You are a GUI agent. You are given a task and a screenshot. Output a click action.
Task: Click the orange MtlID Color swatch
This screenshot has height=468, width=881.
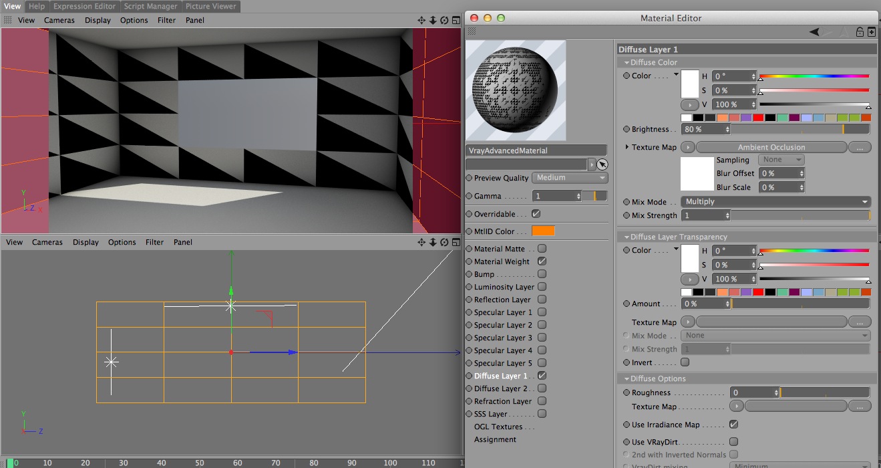click(543, 231)
